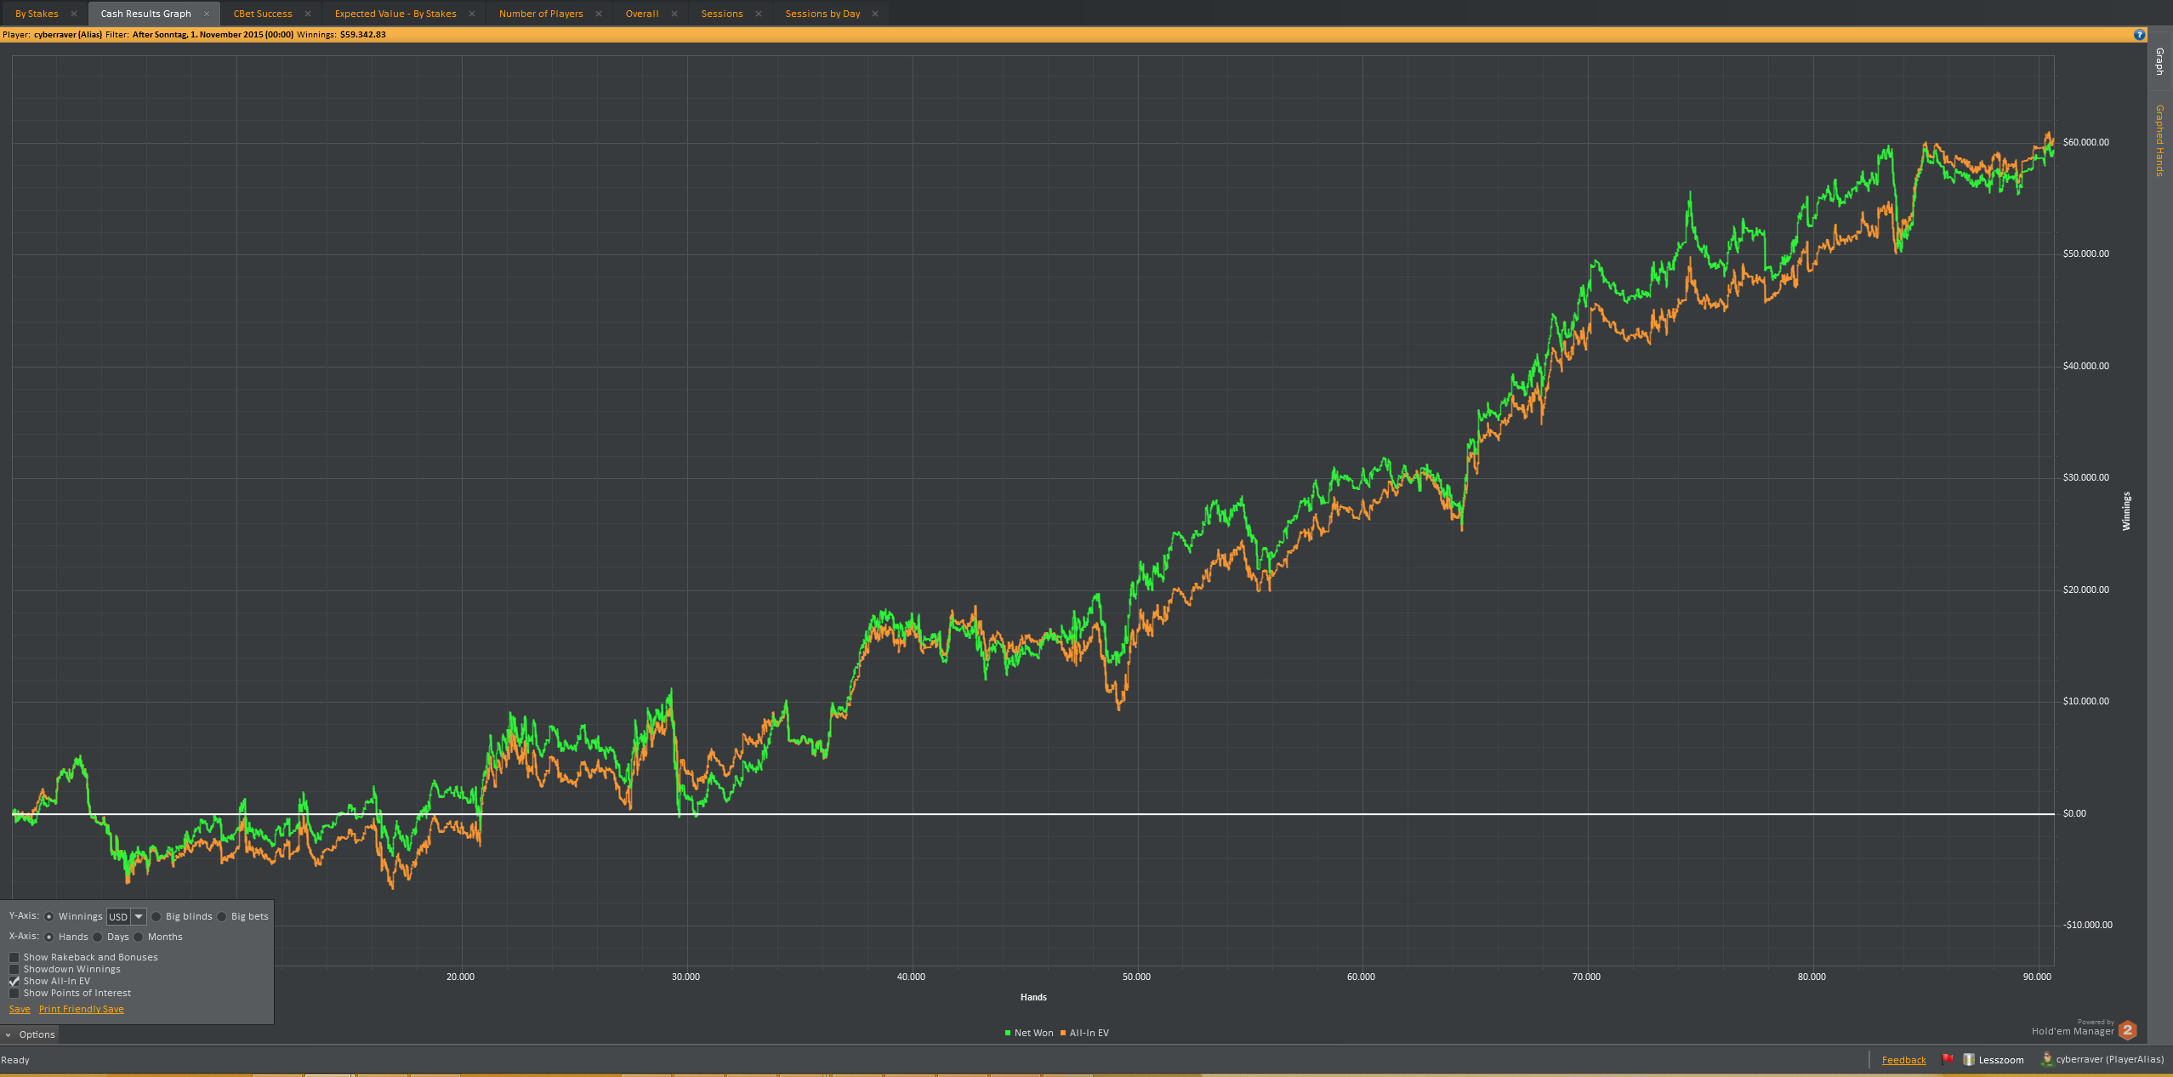Close the Number of Players tab
This screenshot has width=2173, height=1077.
pos(599,14)
